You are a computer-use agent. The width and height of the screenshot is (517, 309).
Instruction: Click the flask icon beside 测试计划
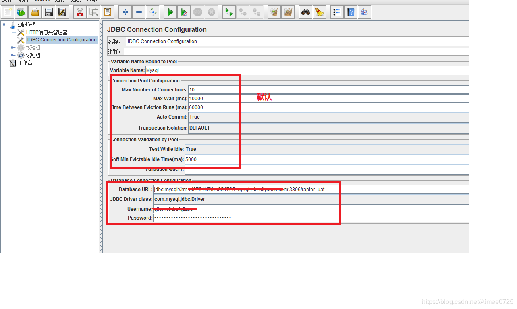(x=12, y=25)
